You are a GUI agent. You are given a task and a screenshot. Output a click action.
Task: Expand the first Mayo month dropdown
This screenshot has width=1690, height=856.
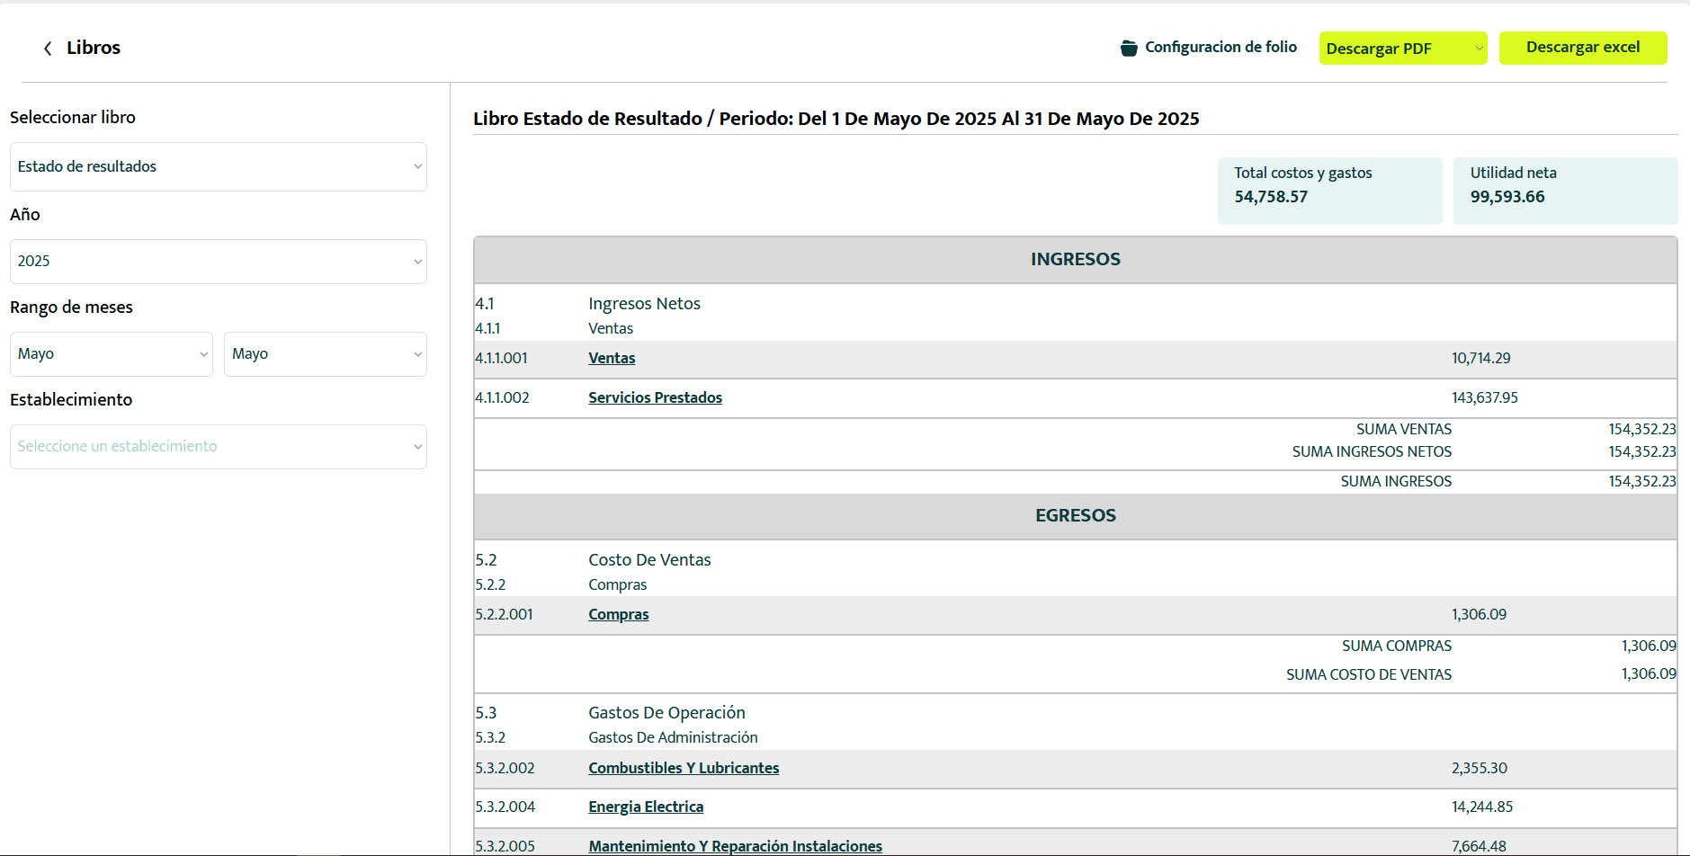click(111, 353)
